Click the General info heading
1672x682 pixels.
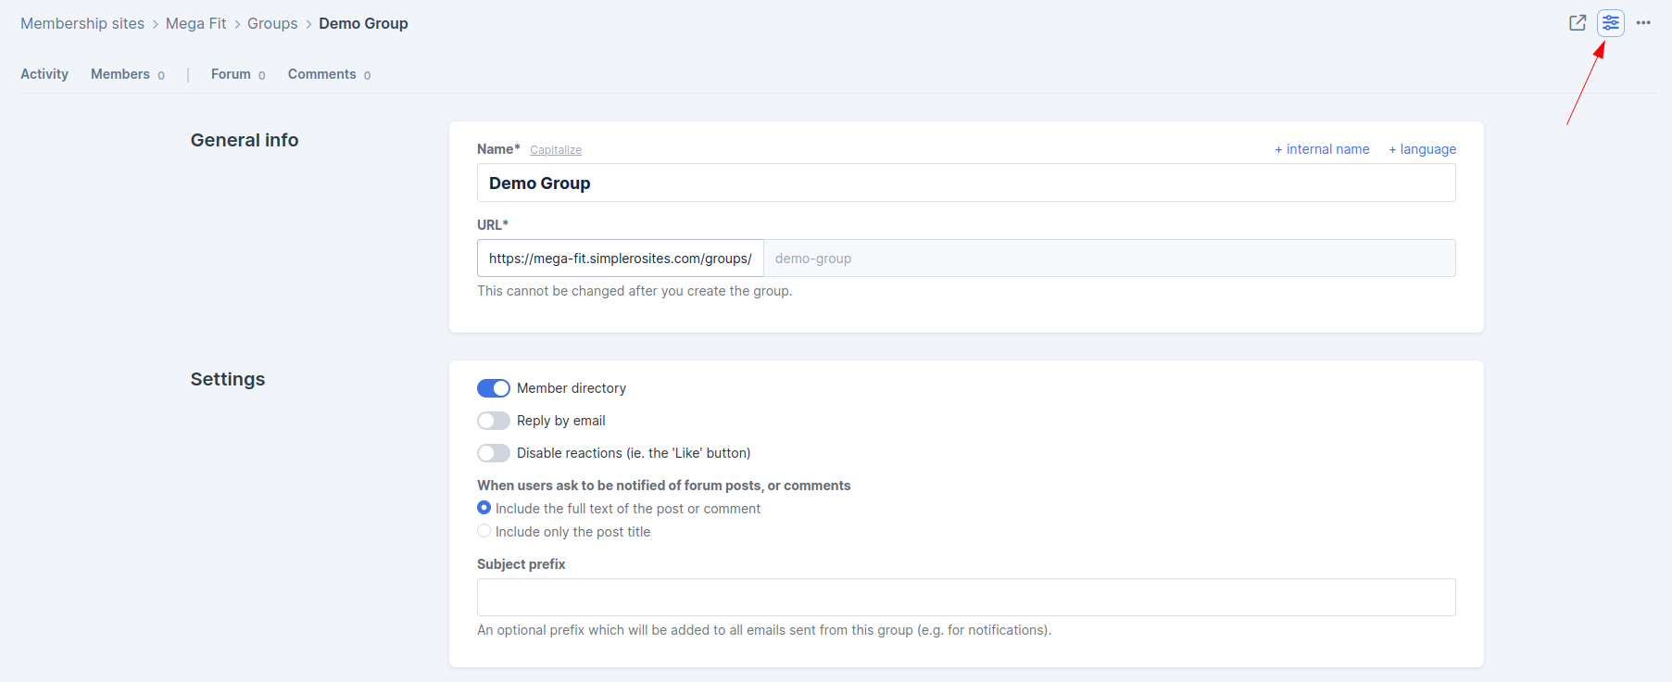pos(245,140)
